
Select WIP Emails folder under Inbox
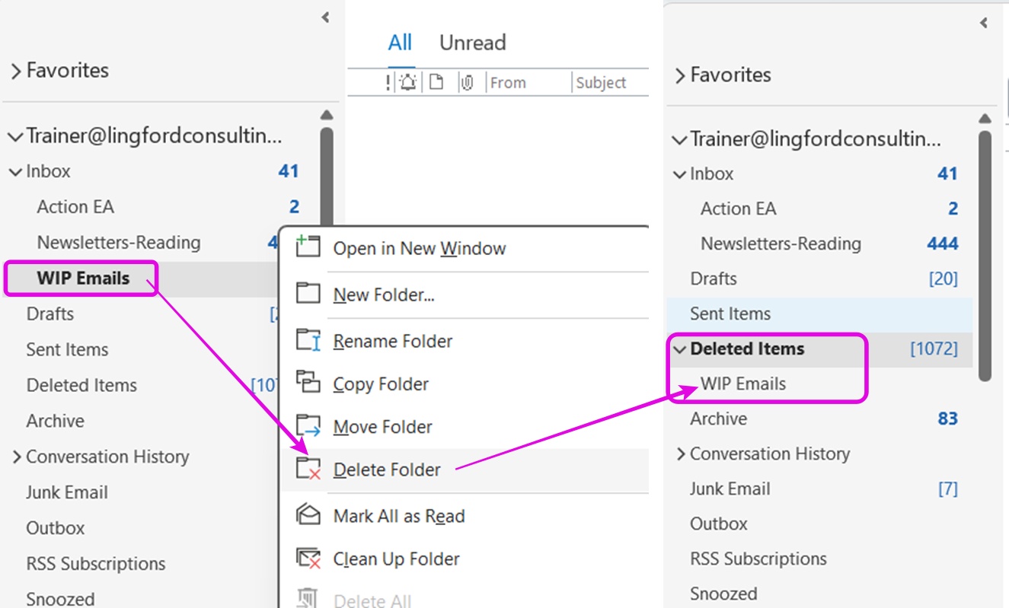pos(83,279)
